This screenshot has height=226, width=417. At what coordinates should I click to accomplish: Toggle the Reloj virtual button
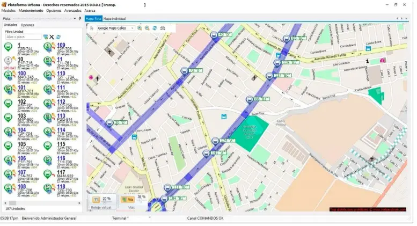click(96, 199)
